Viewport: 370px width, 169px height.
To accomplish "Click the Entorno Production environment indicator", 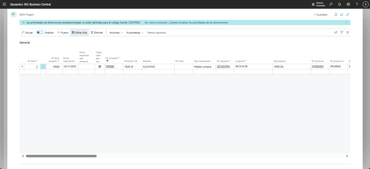I will (318, 4).
